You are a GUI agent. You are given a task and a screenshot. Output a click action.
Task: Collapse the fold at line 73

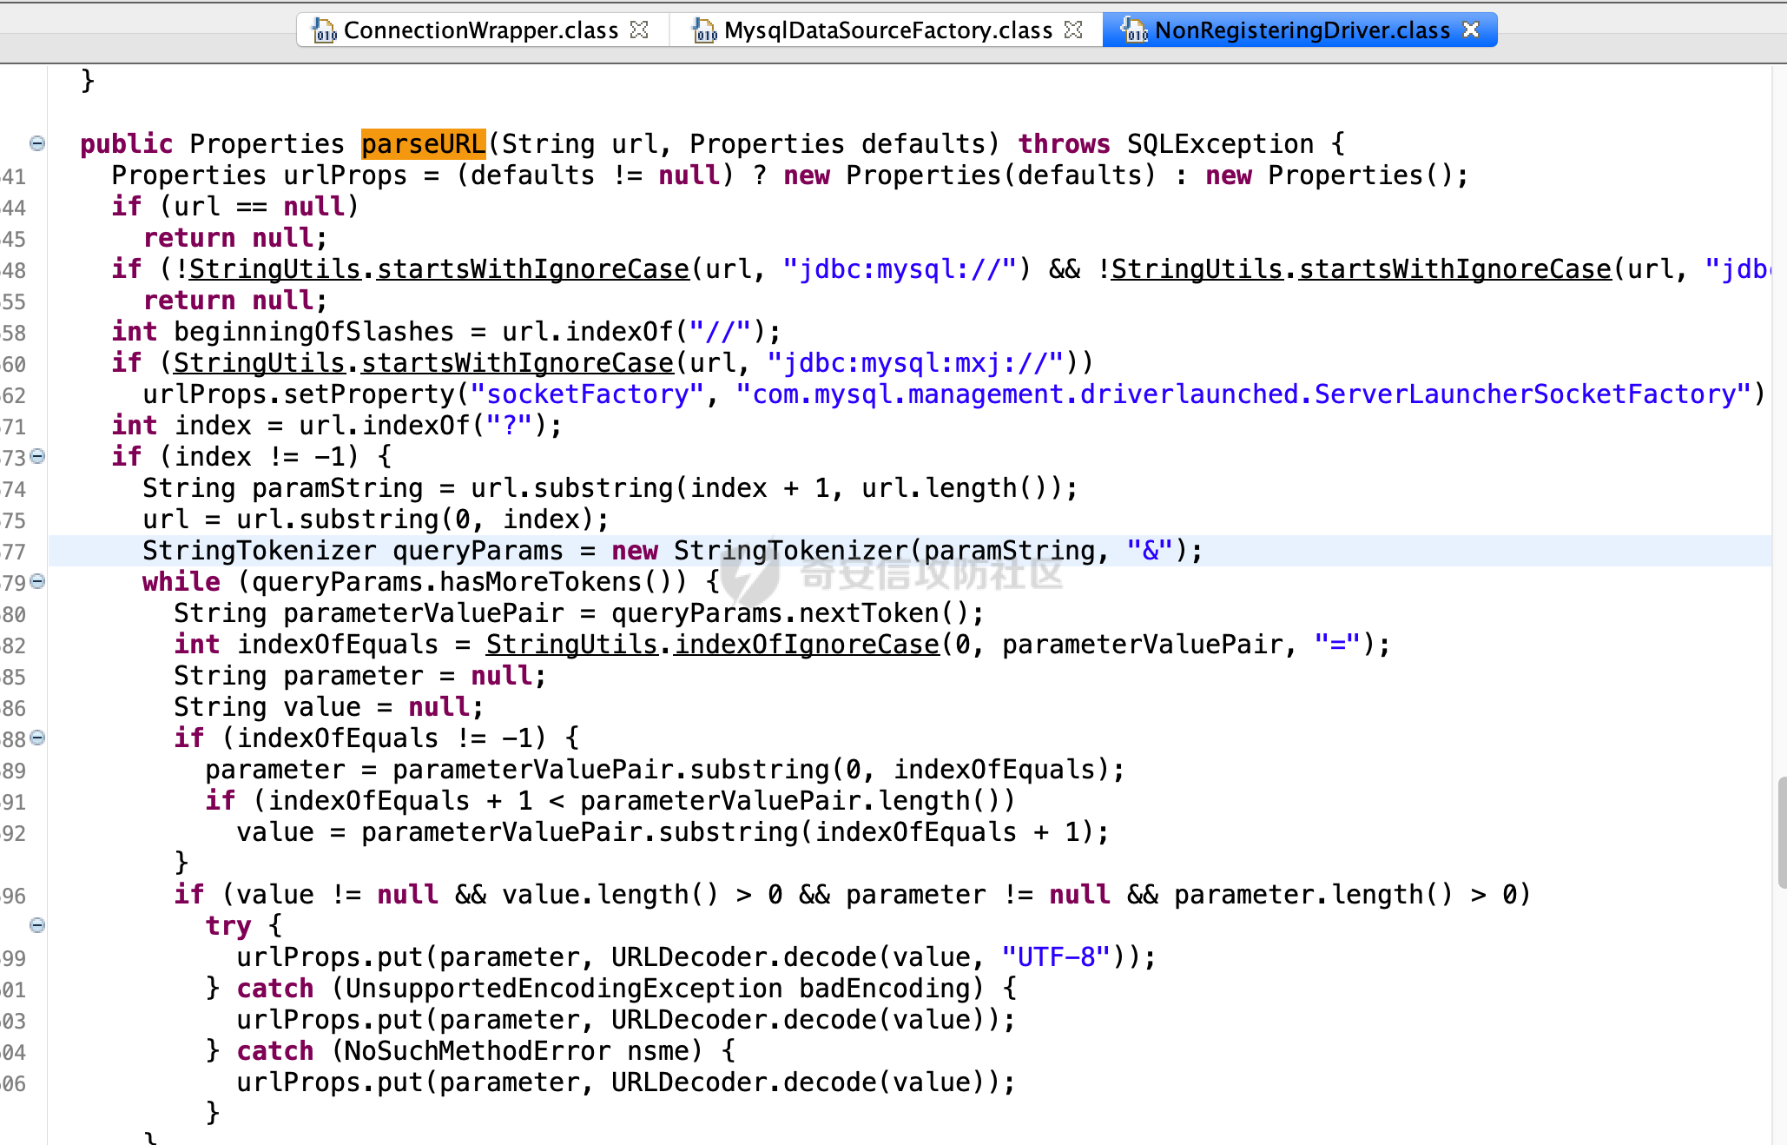[x=37, y=456]
